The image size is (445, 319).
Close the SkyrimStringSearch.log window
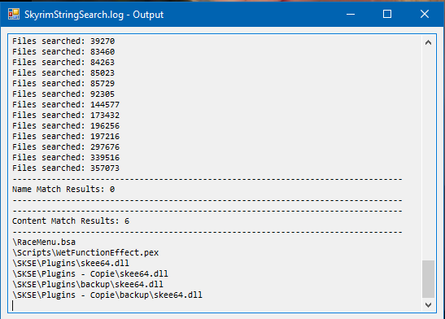[425, 14]
